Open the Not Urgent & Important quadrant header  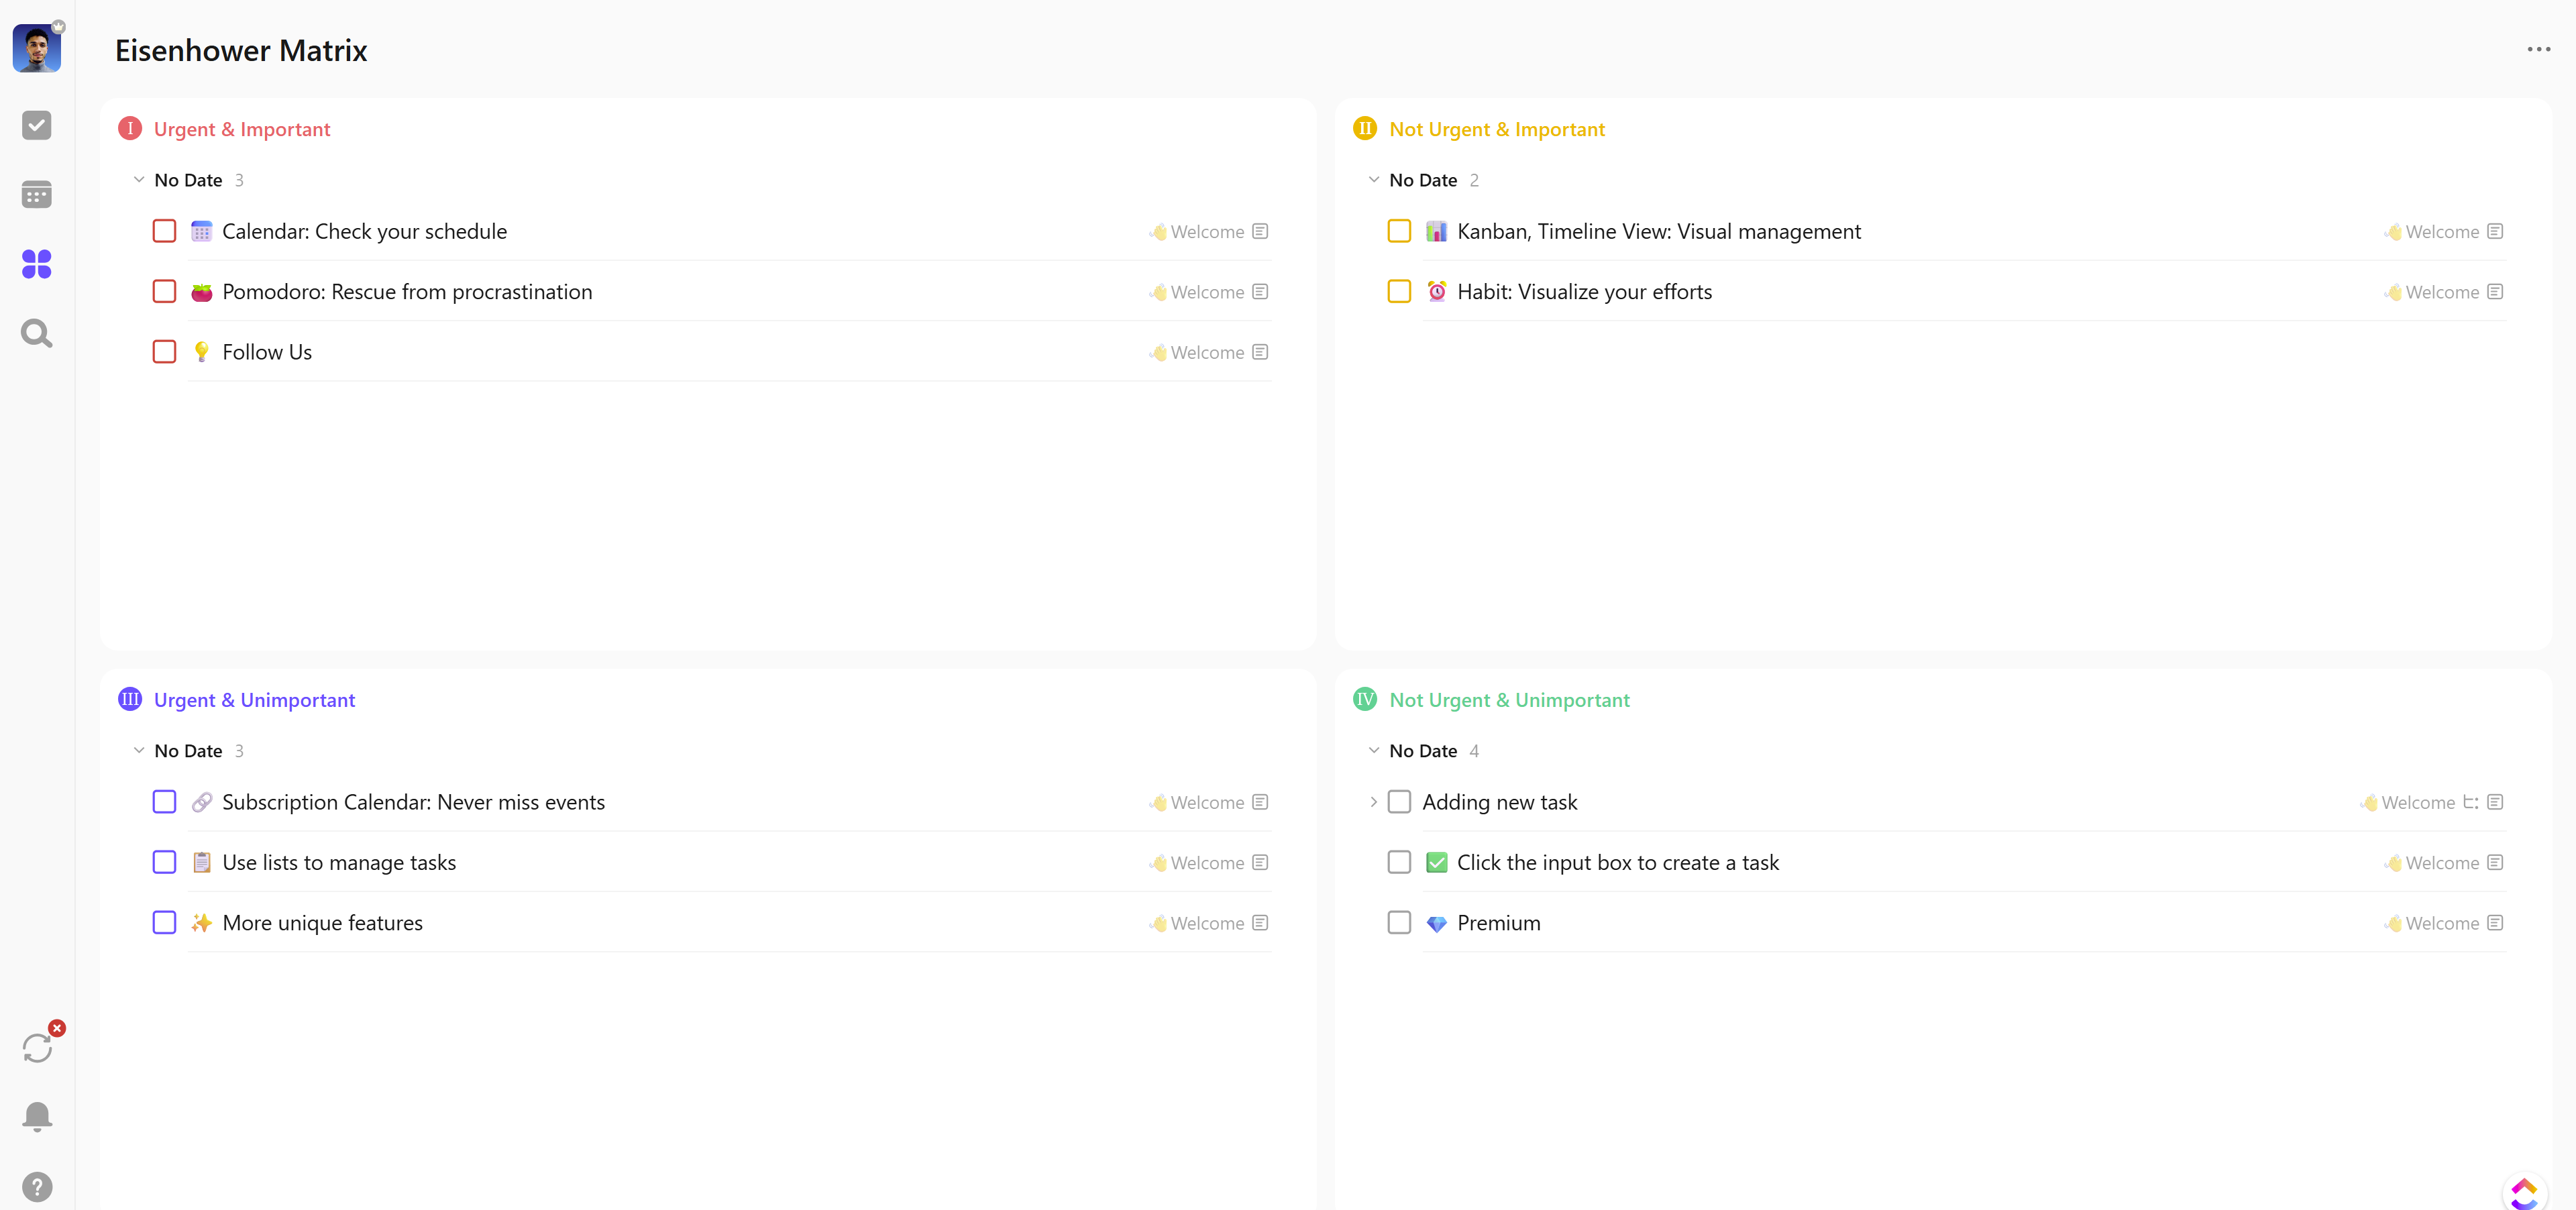click(1496, 129)
